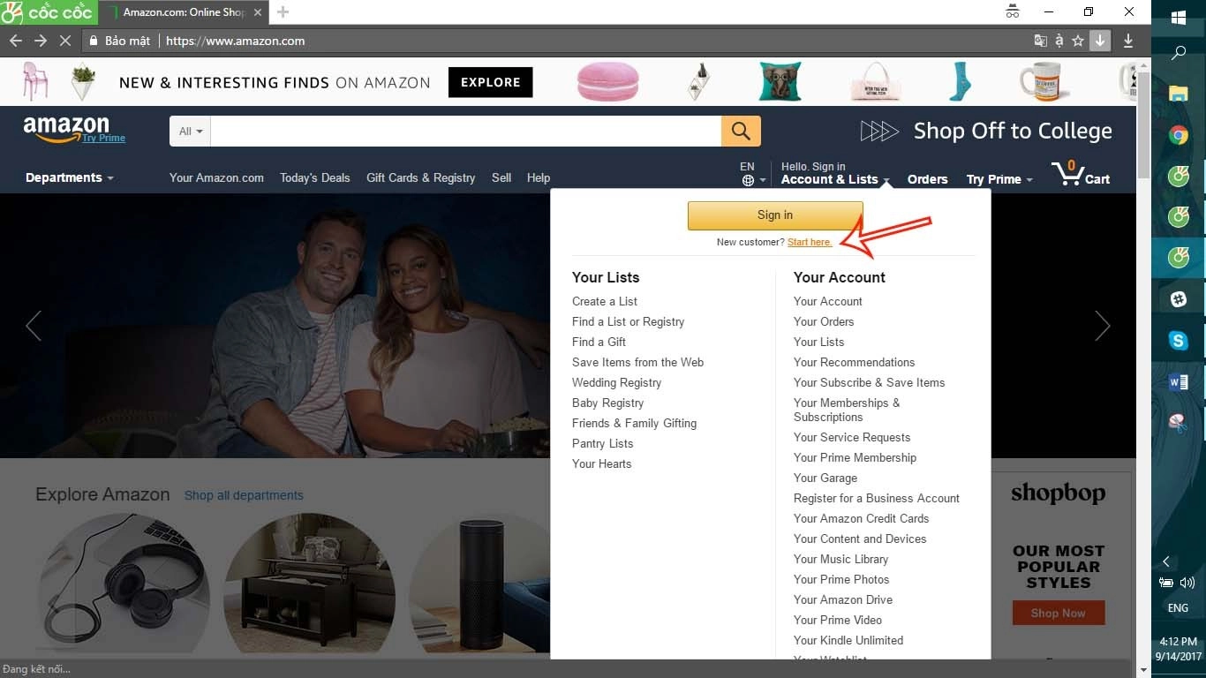This screenshot has height=678, width=1206.
Task: Expand the Departments dropdown
Action: (70, 177)
